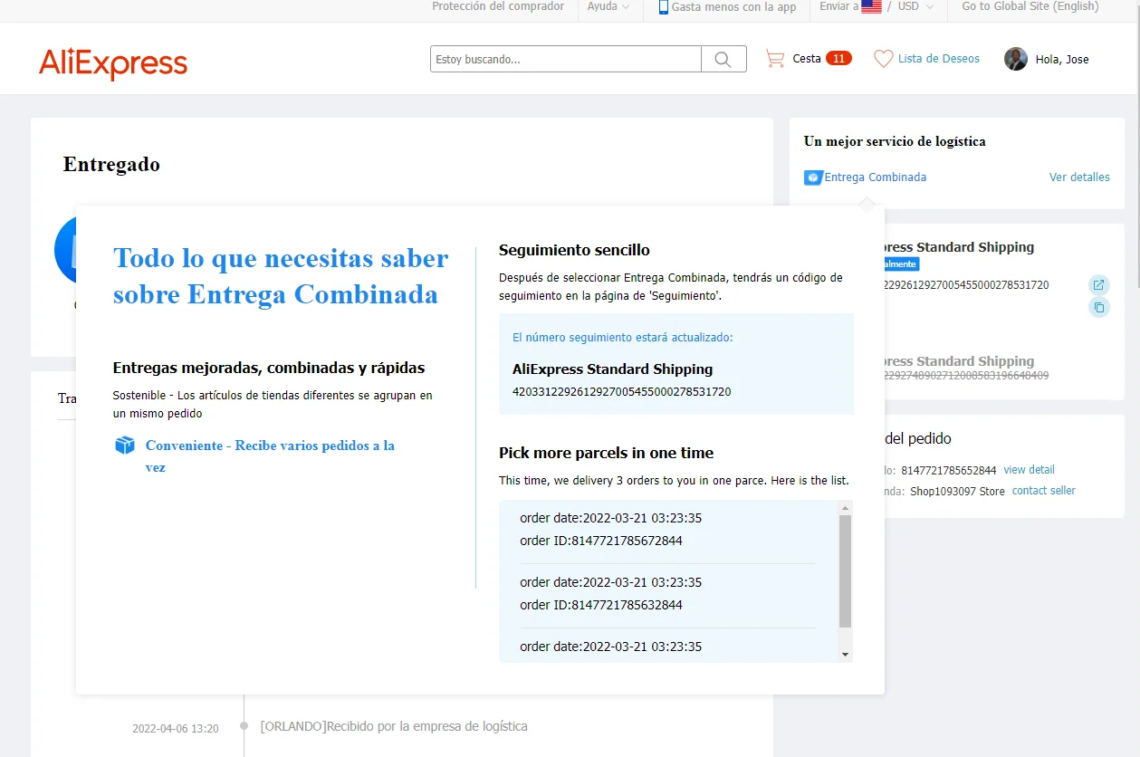This screenshot has width=1140, height=757.
Task: Click tracking number in popup blue box
Action: 621,392
